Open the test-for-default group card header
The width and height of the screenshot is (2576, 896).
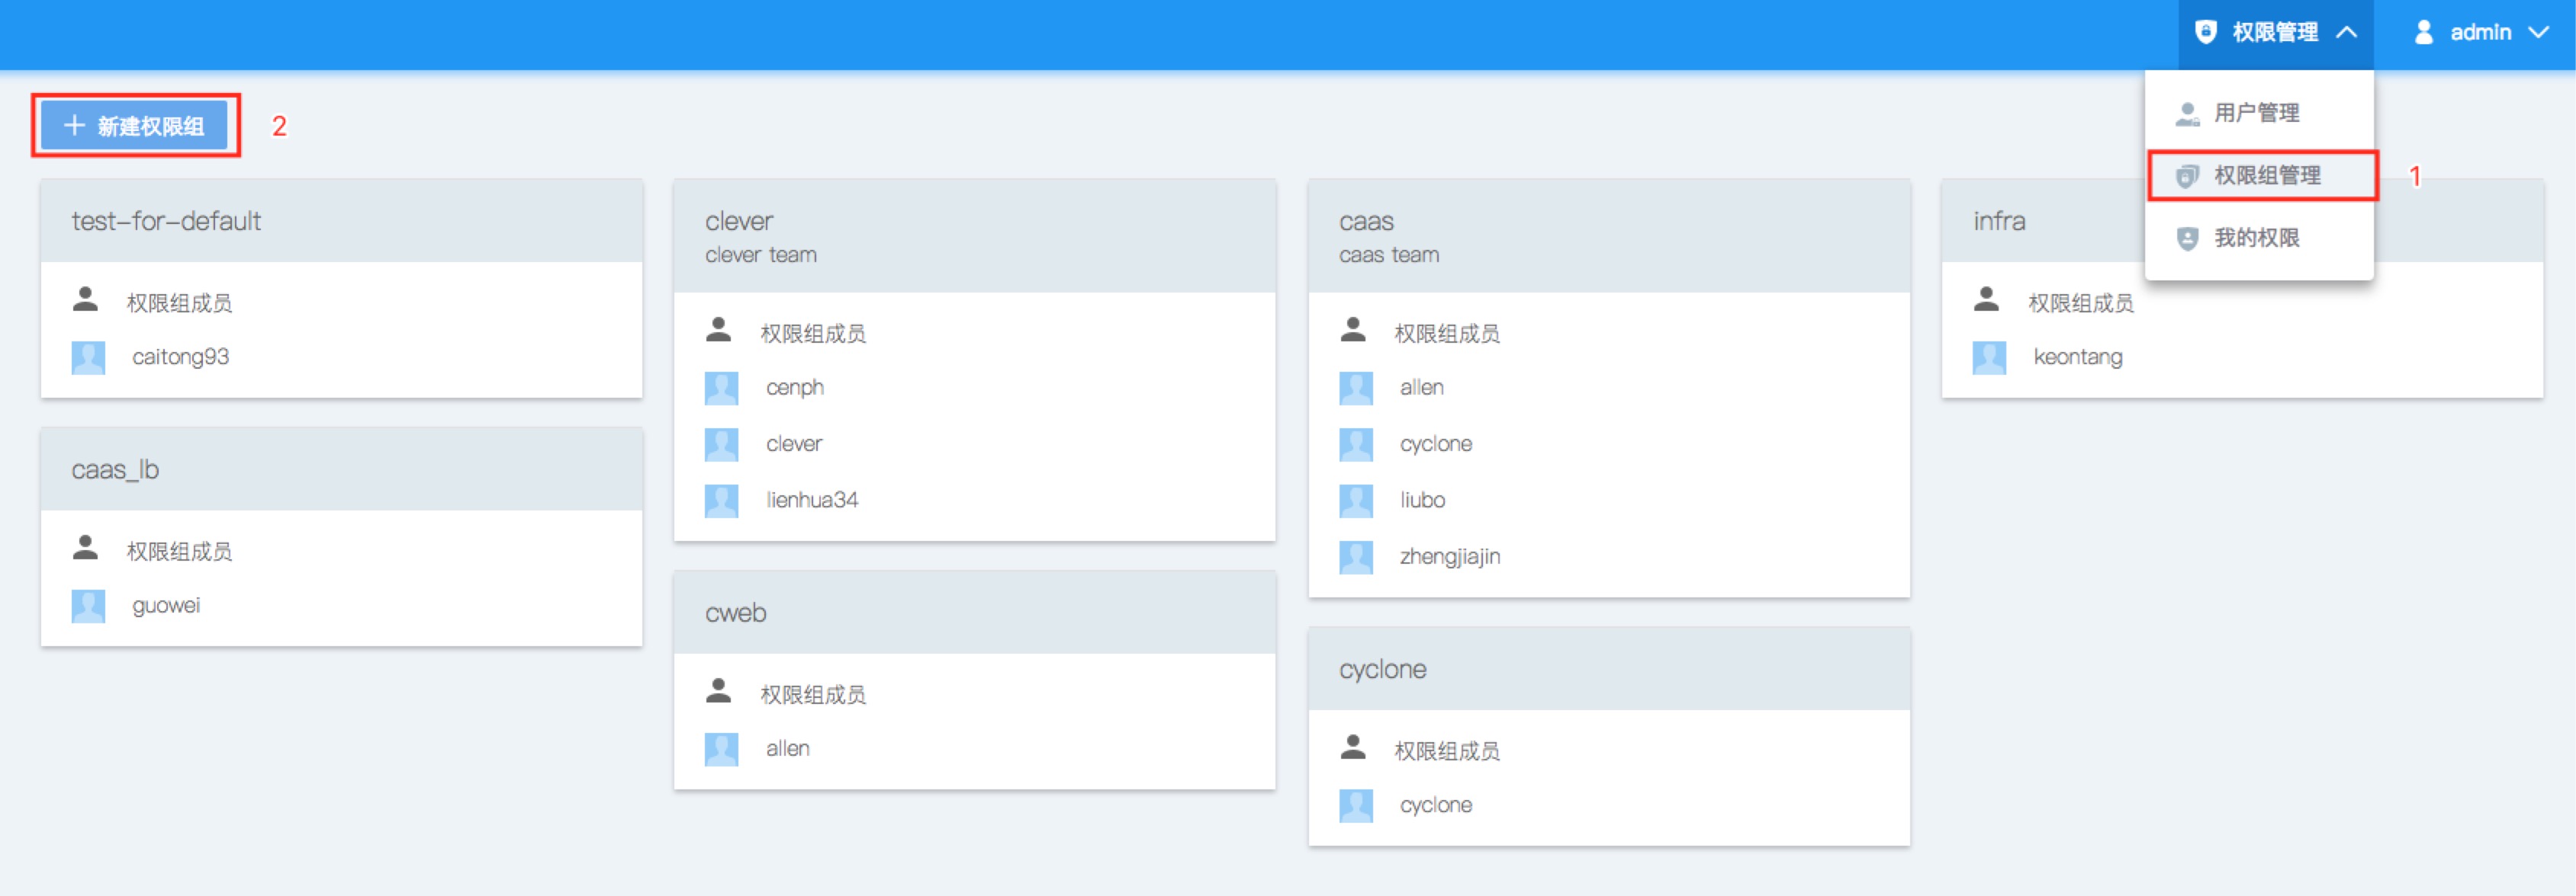(x=341, y=222)
